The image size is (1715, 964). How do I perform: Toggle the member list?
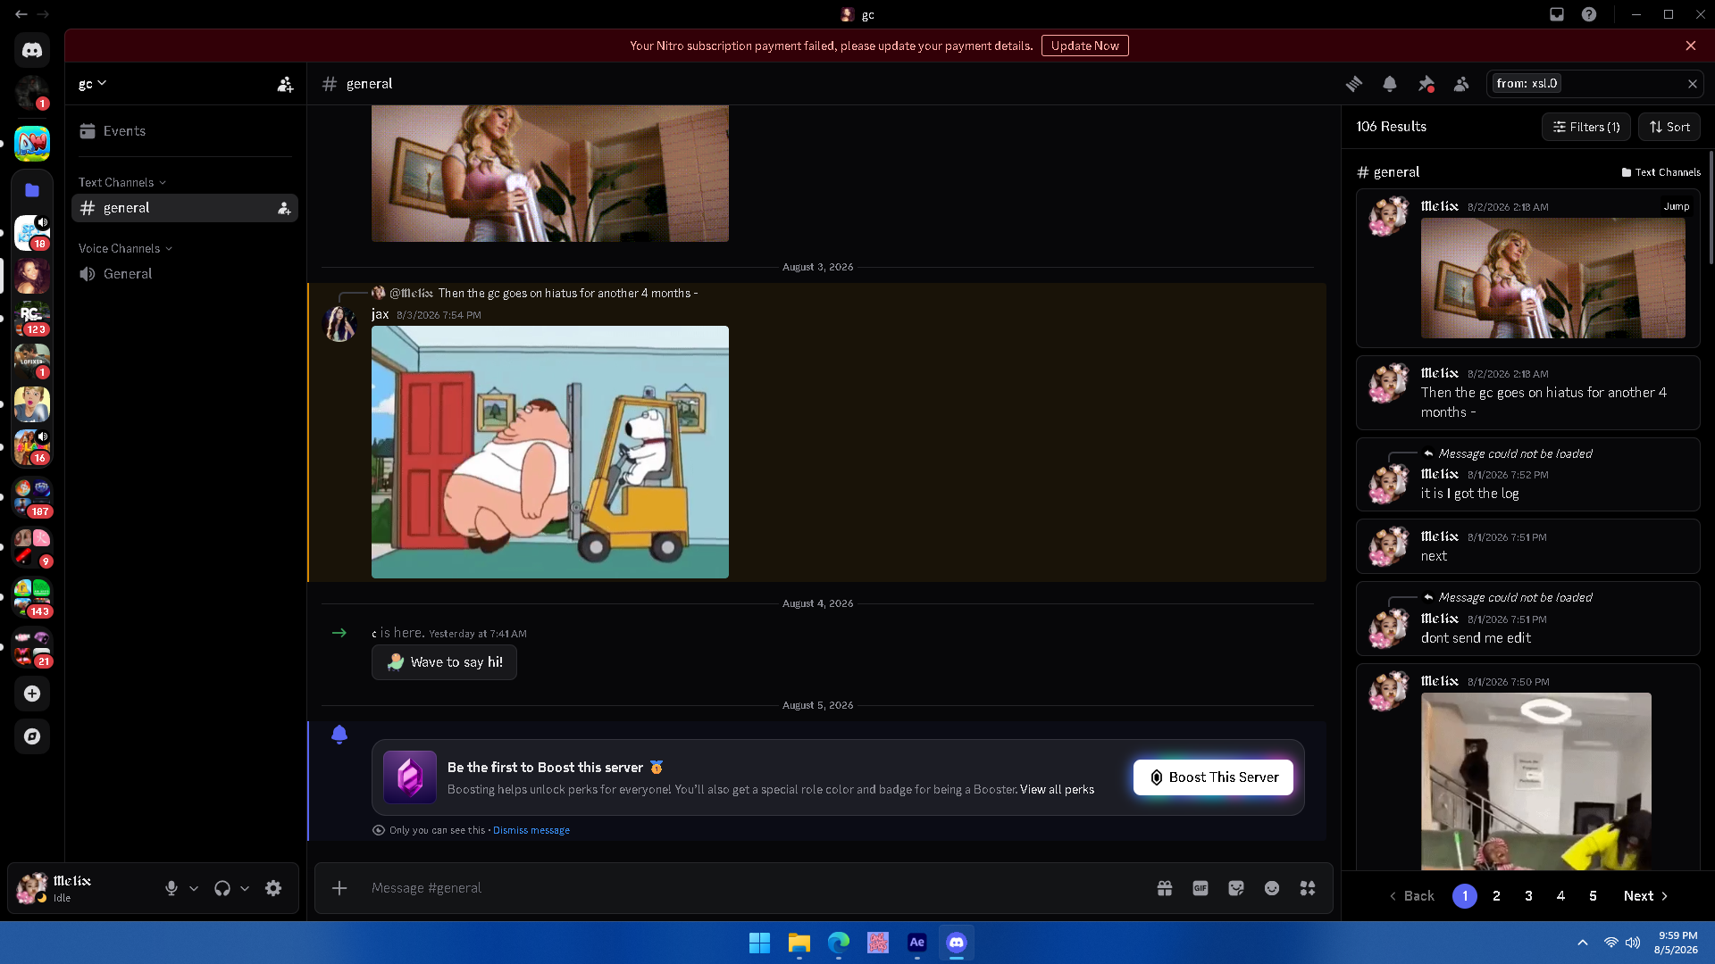pos(1461,84)
